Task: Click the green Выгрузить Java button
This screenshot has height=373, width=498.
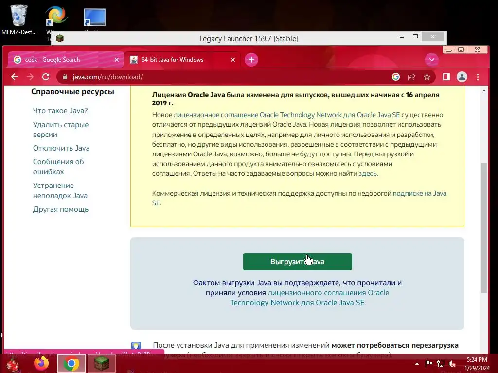Action: [297, 262]
